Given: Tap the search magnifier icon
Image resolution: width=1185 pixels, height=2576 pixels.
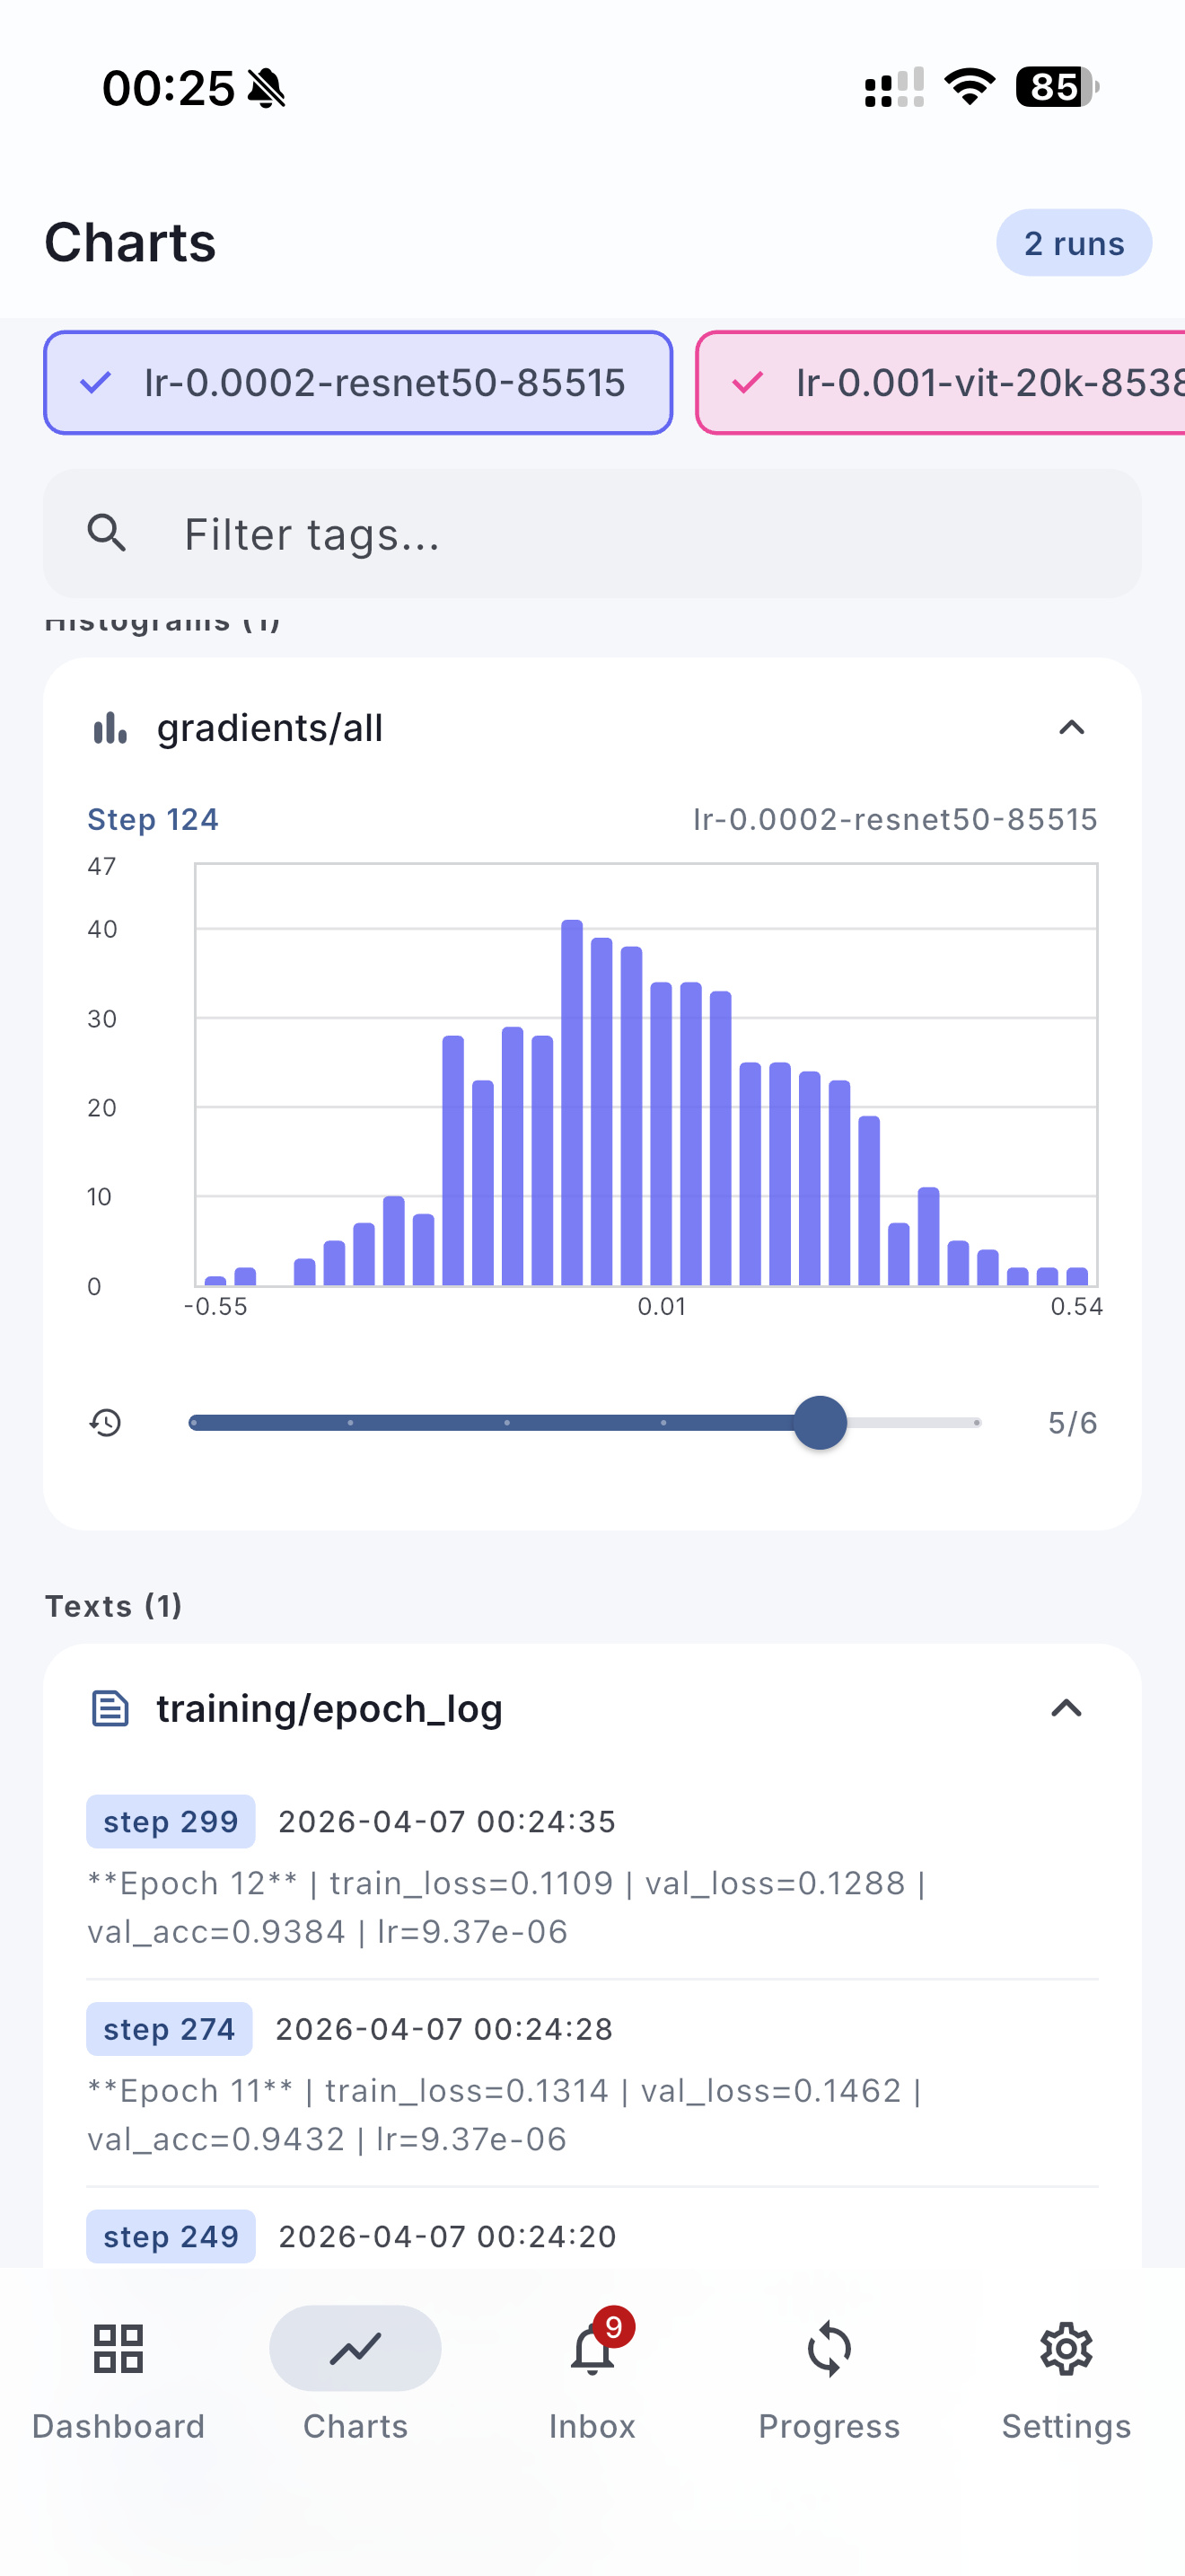Looking at the screenshot, I should [107, 534].
